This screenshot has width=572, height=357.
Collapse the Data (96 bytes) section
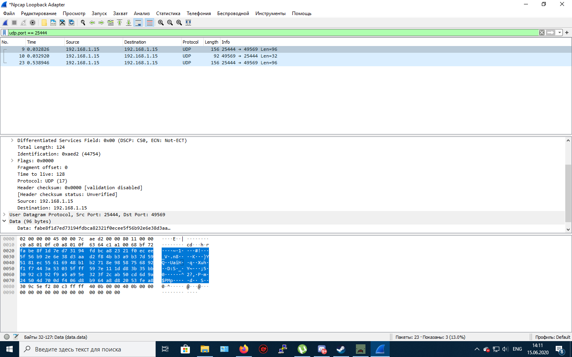click(4, 221)
